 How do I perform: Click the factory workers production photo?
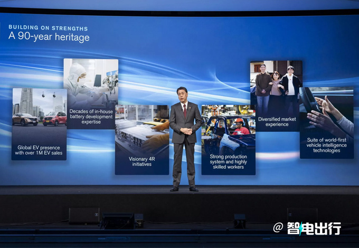(228, 129)
